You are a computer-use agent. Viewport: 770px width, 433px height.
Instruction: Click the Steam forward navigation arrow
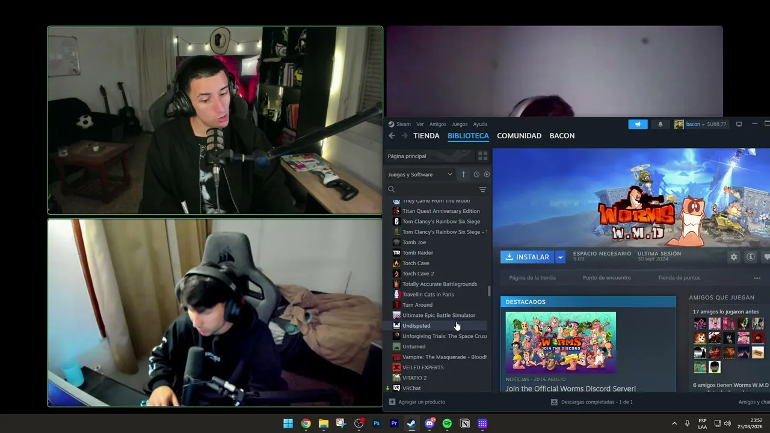point(404,136)
